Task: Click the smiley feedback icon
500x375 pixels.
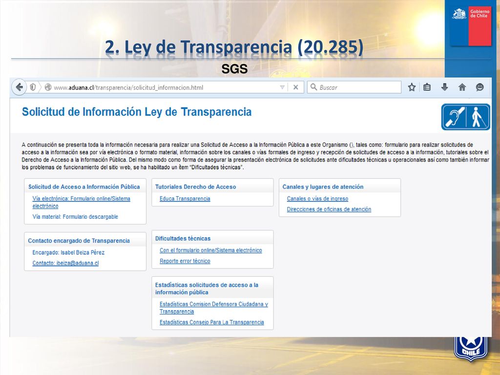Action: (479, 87)
